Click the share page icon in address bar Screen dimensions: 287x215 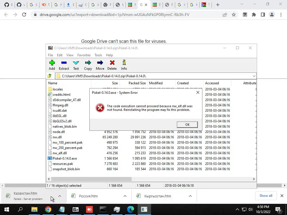[225, 15]
